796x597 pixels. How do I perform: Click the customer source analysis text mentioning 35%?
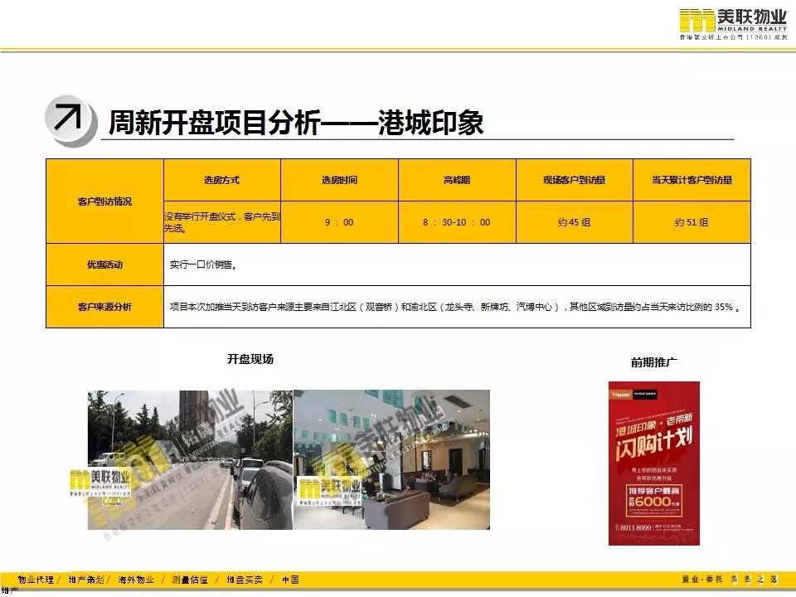457,307
